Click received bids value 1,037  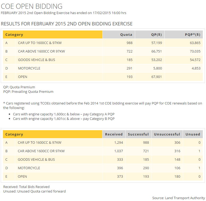(119, 151)
